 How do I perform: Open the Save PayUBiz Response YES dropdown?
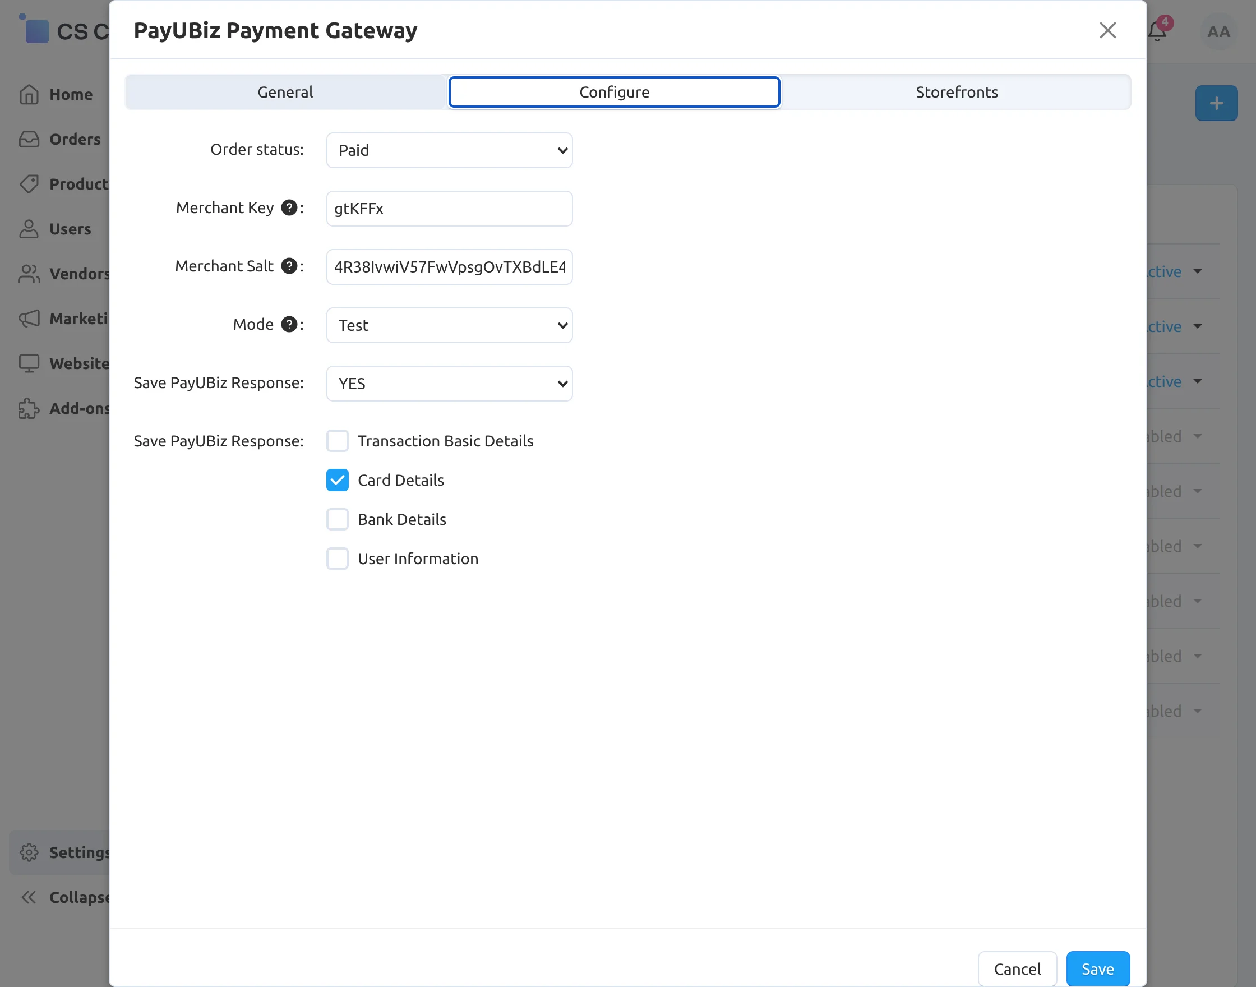[450, 384]
